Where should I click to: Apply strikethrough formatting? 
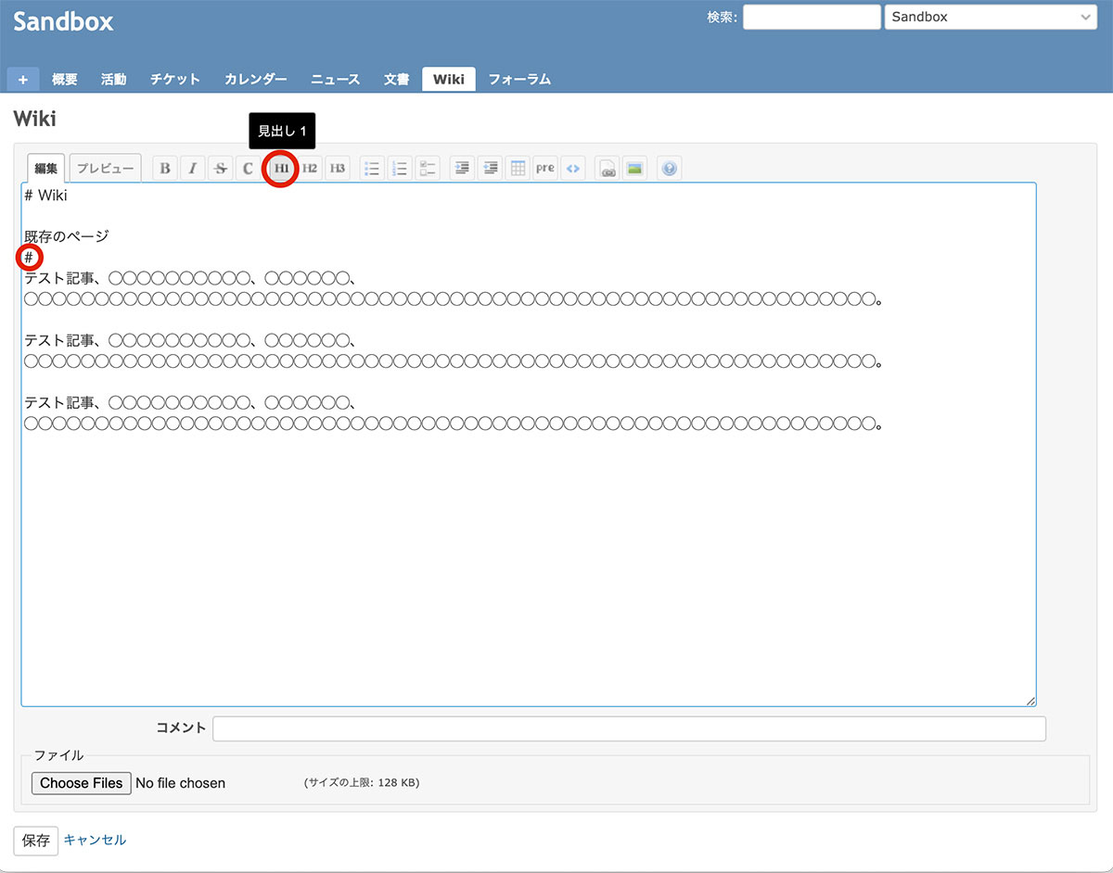(x=221, y=169)
